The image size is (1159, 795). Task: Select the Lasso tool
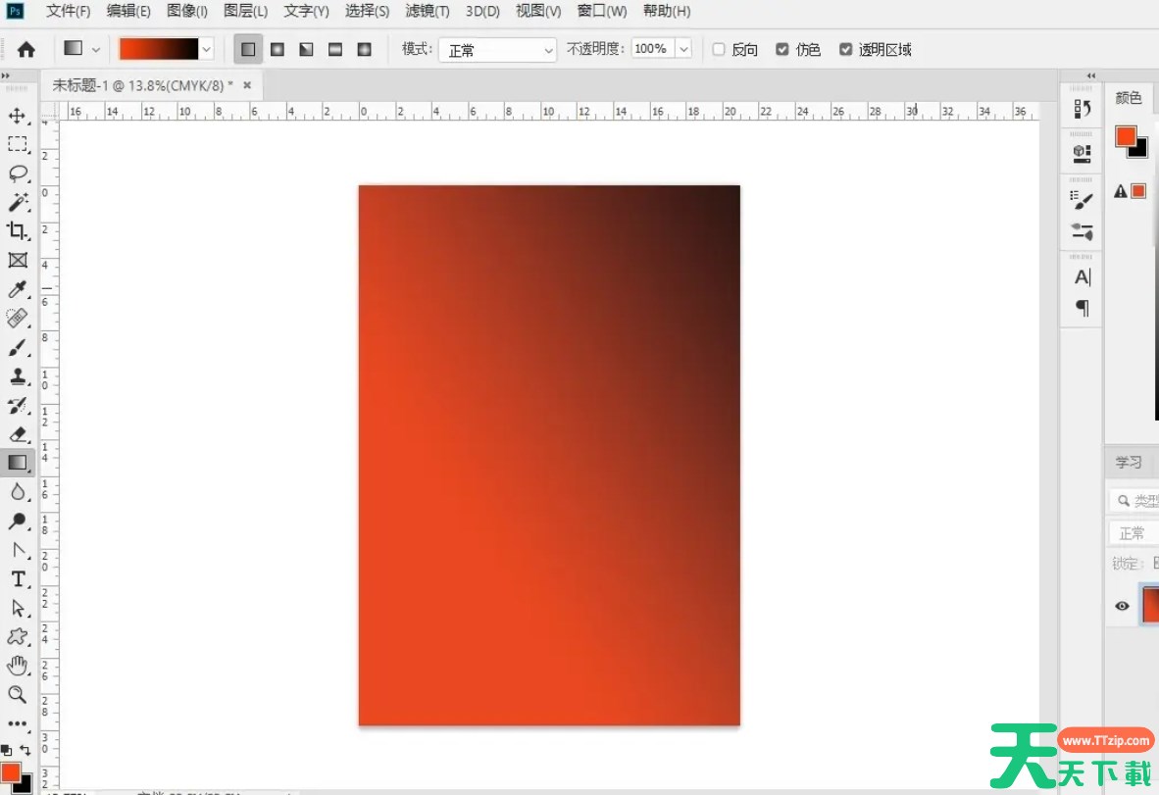pos(18,174)
